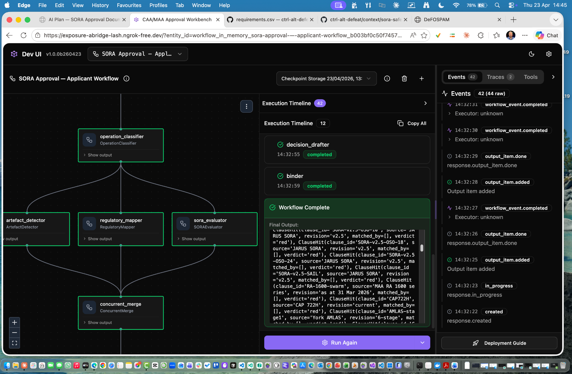Open Edge tab search dropdown
572x374 pixels.
point(556,20)
